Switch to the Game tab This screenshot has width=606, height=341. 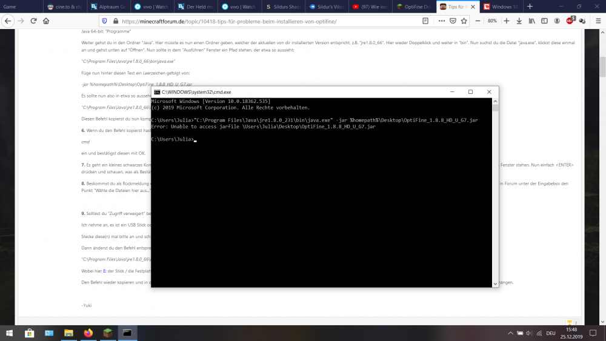tap(21, 7)
